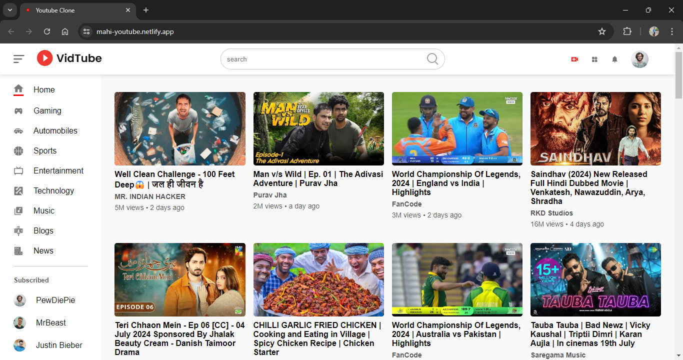Open the user profile avatar in header
Viewport: 683px width, 360px height.
click(639, 59)
